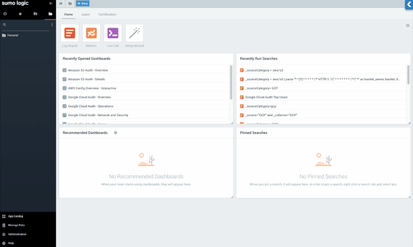Open Amazon S3 Audit - Overview dashboard
The image size is (413, 247).
pos(88,70)
